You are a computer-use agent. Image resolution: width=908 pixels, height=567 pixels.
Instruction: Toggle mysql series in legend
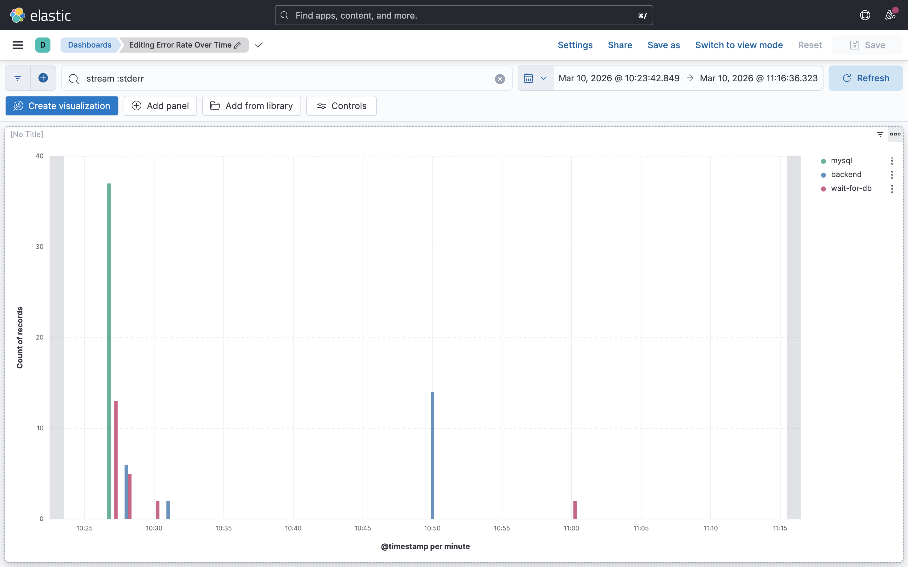(x=841, y=161)
